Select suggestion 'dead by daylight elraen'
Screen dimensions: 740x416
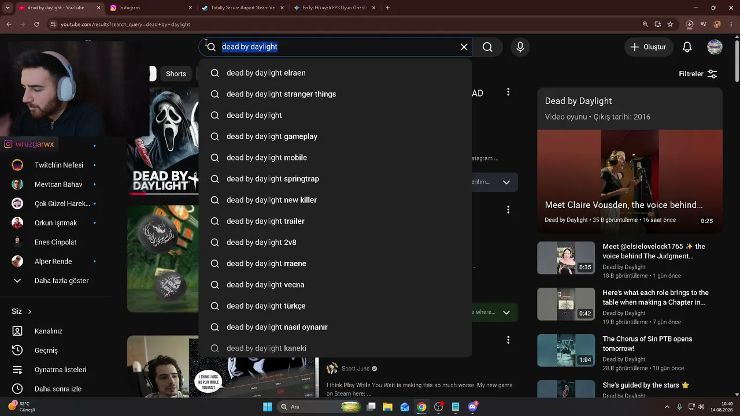[335, 73]
